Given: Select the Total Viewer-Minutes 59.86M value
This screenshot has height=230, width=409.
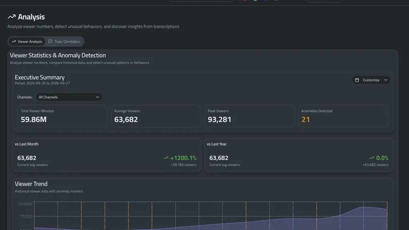Looking at the screenshot, I should (x=34, y=119).
